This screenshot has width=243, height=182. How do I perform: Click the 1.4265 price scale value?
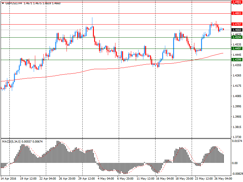pyautogui.click(x=237, y=75)
